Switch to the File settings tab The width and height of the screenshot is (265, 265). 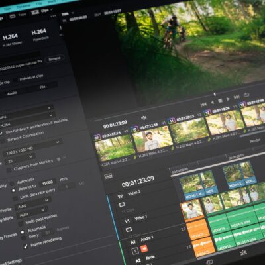pos(42,87)
